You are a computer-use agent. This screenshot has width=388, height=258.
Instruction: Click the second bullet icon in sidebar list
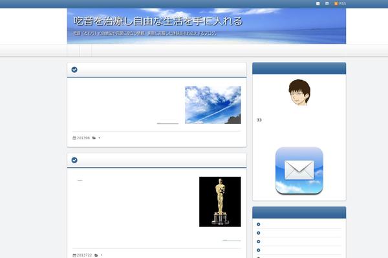pos(258,233)
